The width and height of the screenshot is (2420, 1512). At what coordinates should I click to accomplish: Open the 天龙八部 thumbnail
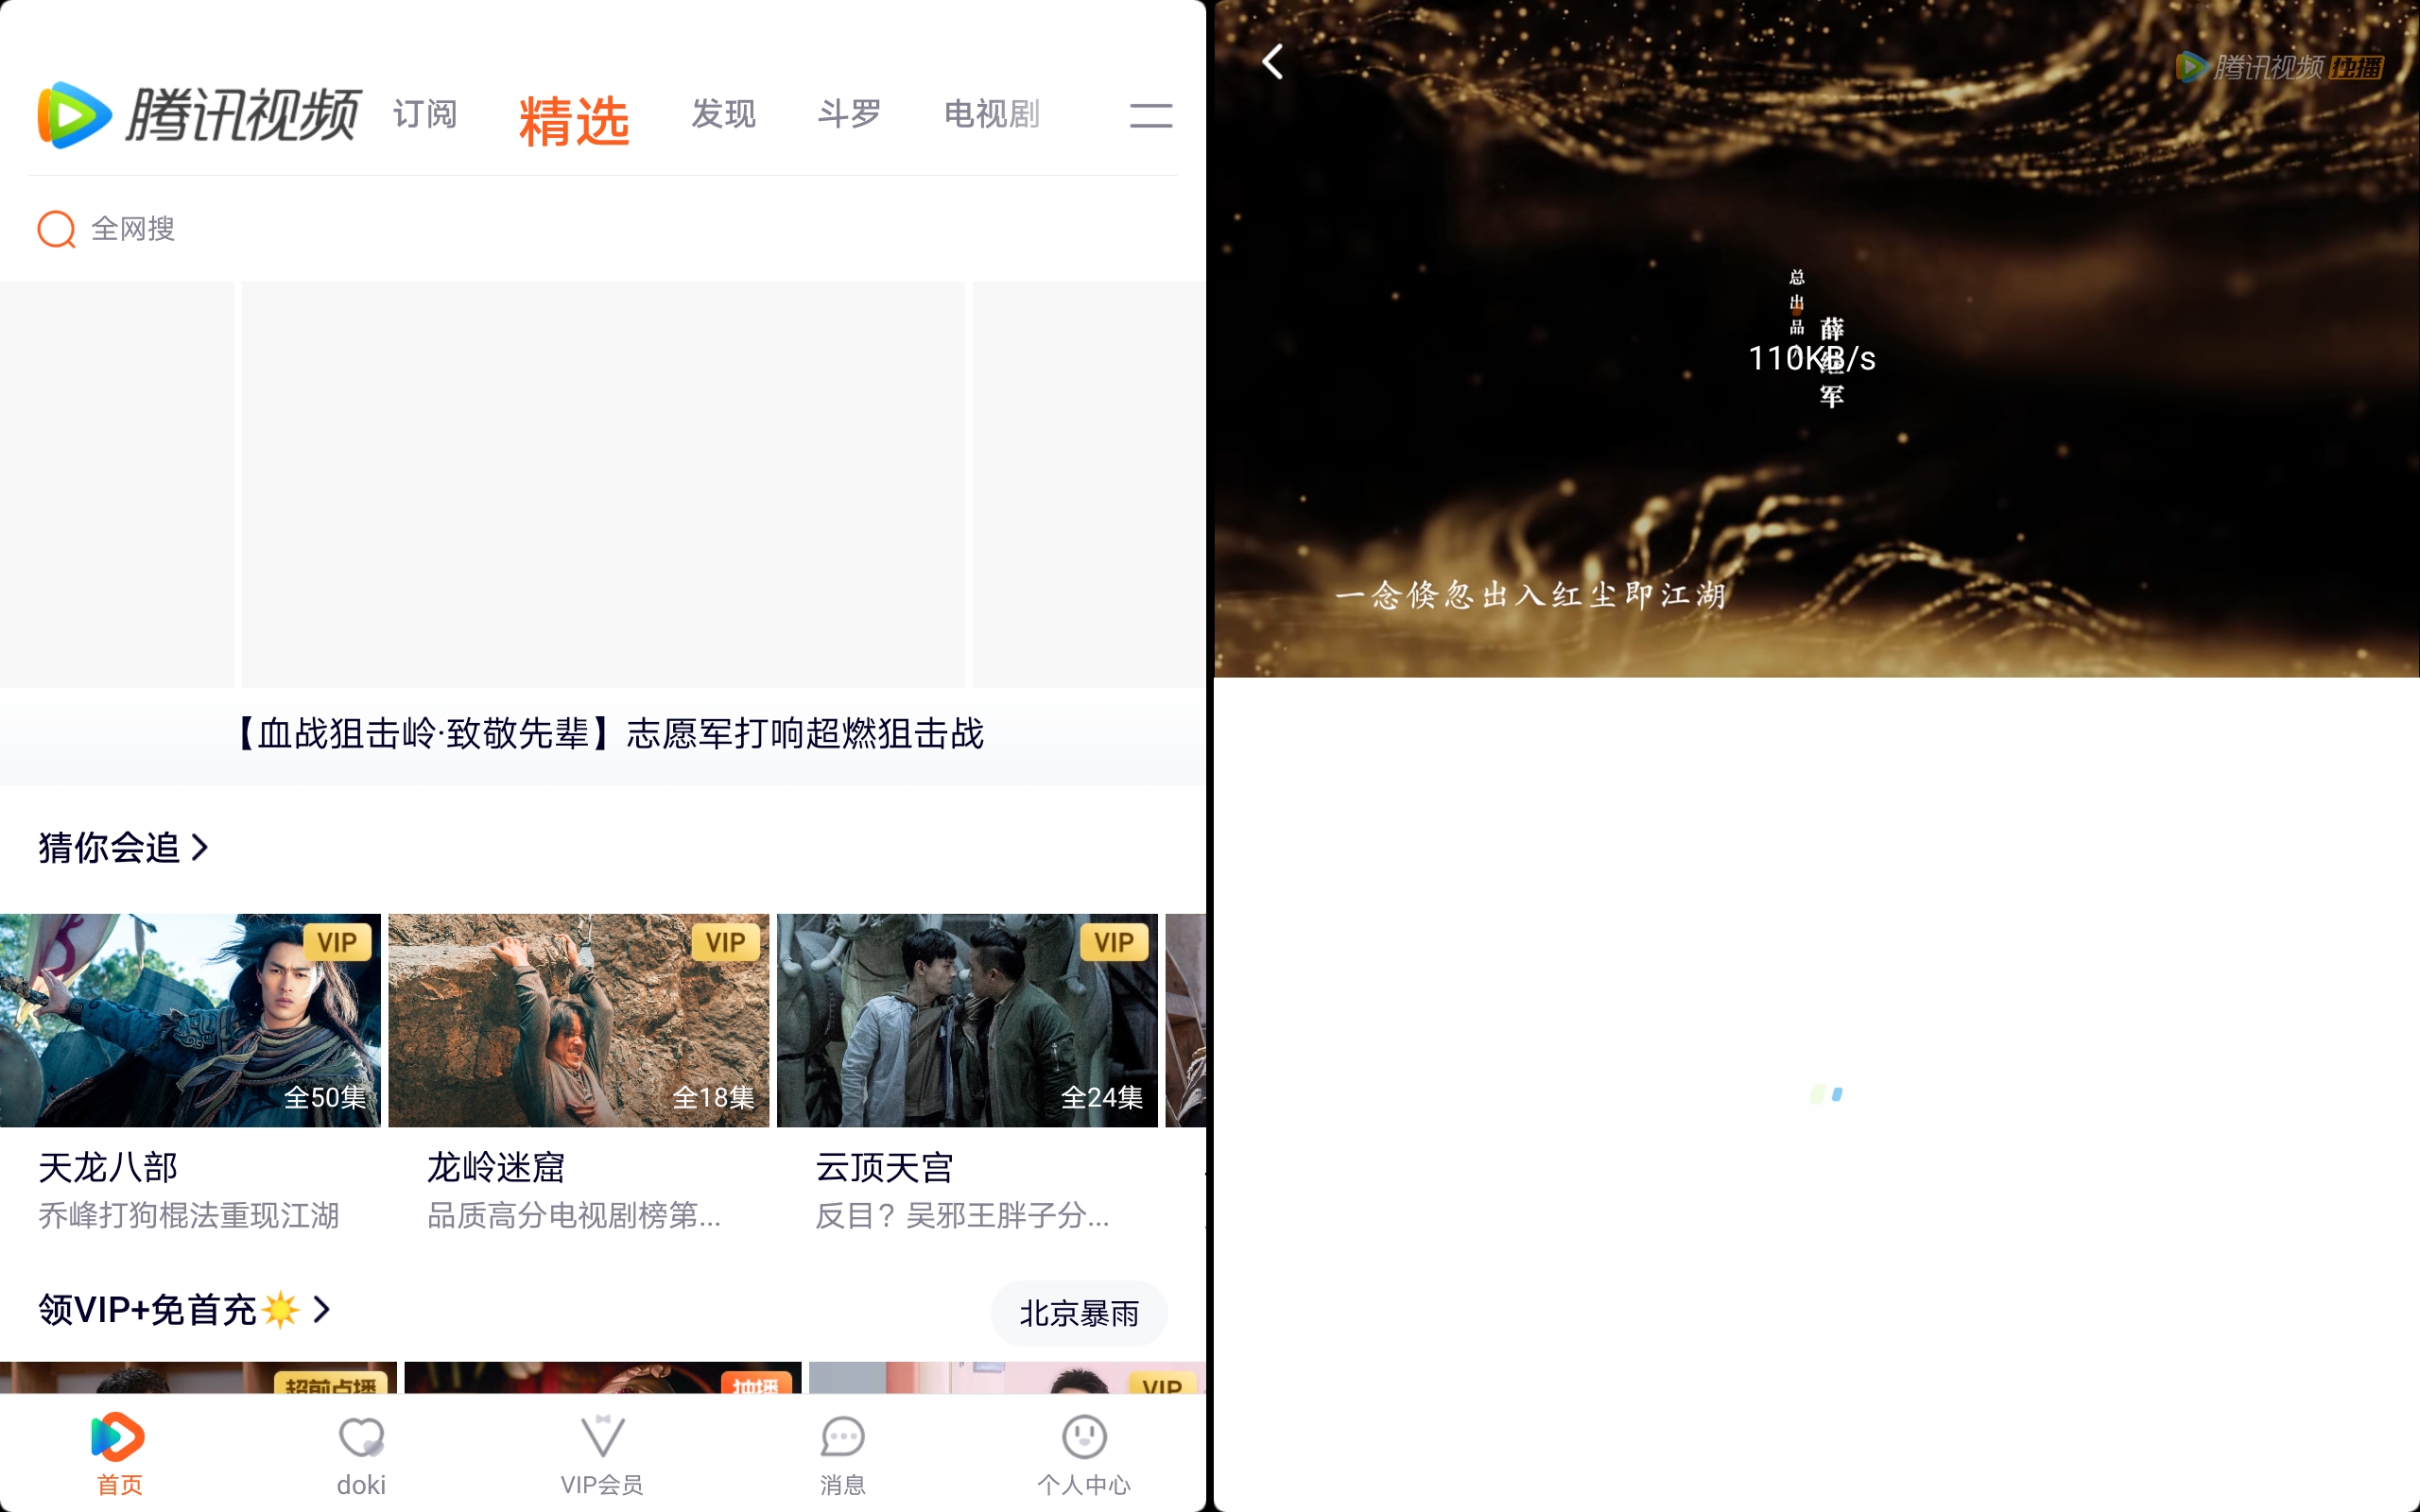[x=190, y=1020]
